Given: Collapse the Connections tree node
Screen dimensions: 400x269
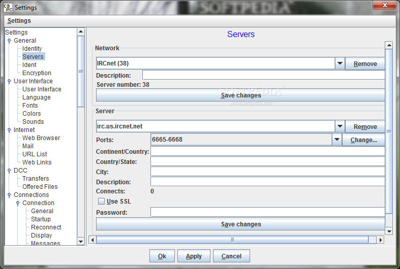Looking at the screenshot, I should click(9, 195).
